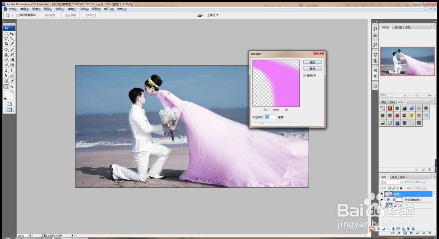Select the Elliptical Marquee tool
Screen dimensions: 439x239
tap(6, 33)
